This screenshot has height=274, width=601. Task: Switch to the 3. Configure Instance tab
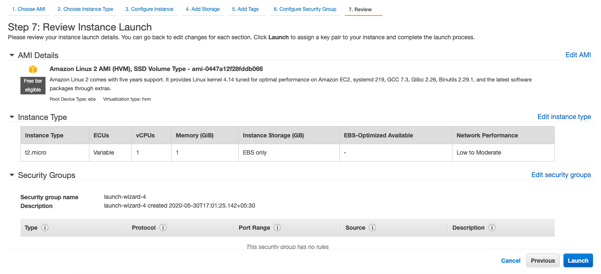pos(149,9)
